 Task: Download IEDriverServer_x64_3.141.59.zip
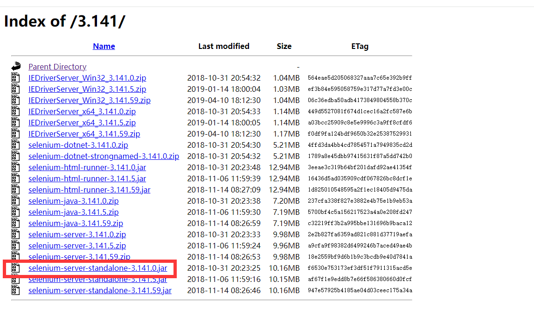coord(84,134)
